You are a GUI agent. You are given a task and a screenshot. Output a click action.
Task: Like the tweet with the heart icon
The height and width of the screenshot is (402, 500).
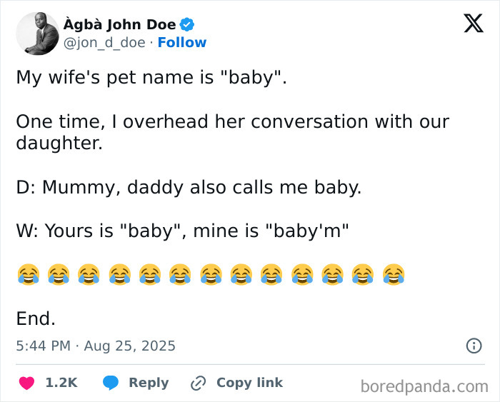[x=26, y=383]
